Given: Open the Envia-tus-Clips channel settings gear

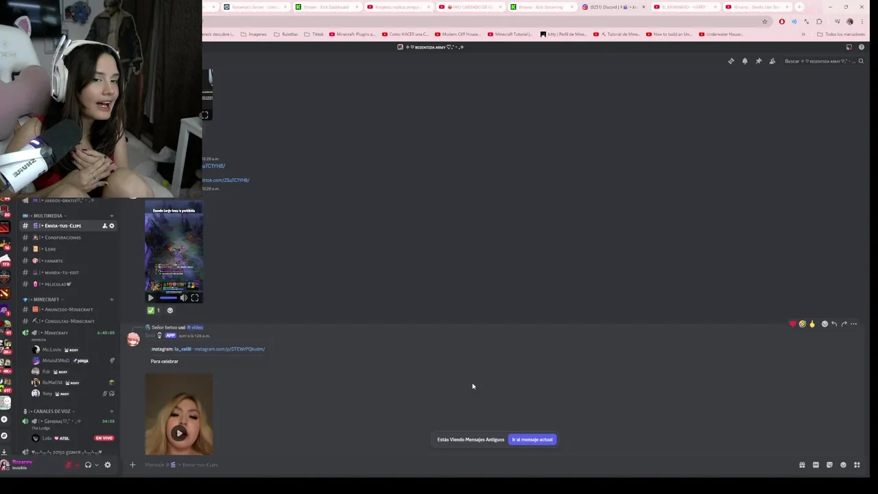Looking at the screenshot, I should click(112, 226).
